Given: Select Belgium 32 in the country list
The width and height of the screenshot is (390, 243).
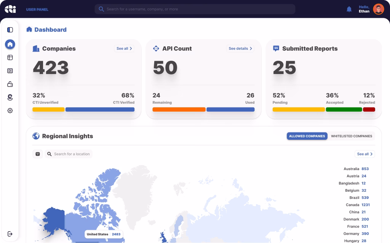Looking at the screenshot, I should [356, 191].
